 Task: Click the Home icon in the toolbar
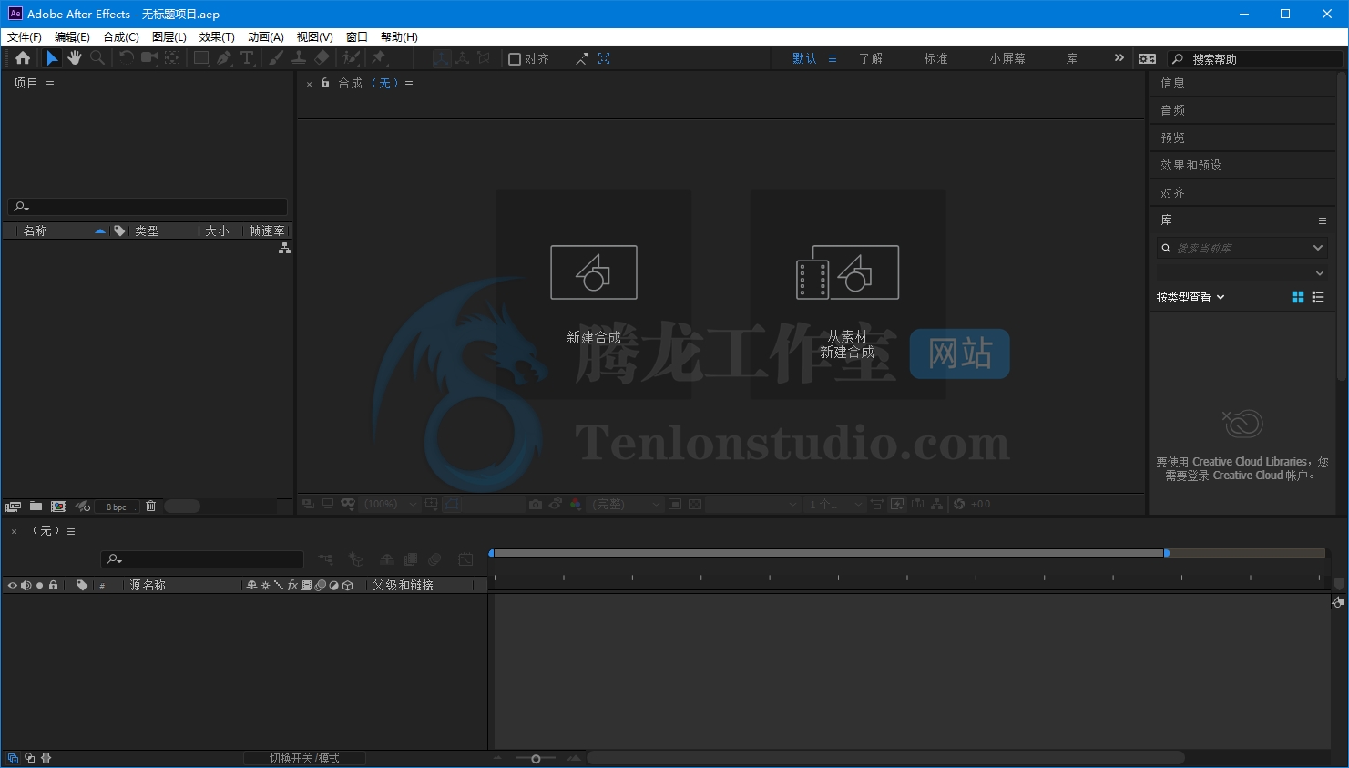(x=23, y=58)
